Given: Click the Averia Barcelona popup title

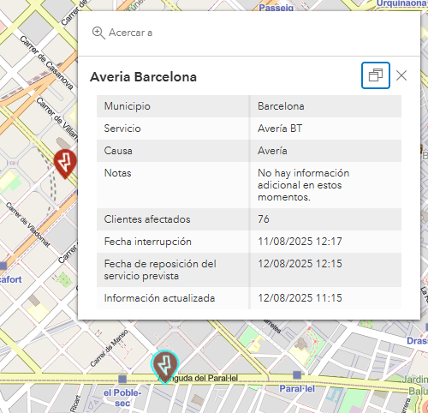Looking at the screenshot, I should (143, 77).
